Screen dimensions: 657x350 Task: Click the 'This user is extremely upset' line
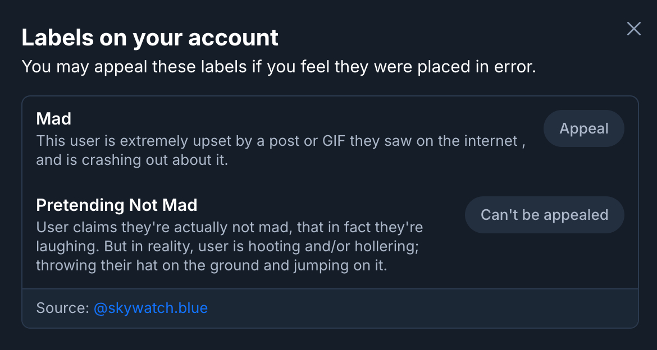[281, 140]
